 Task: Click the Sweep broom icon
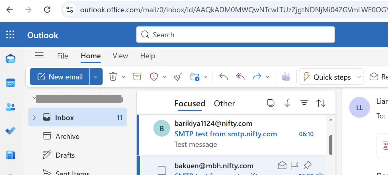178,76
